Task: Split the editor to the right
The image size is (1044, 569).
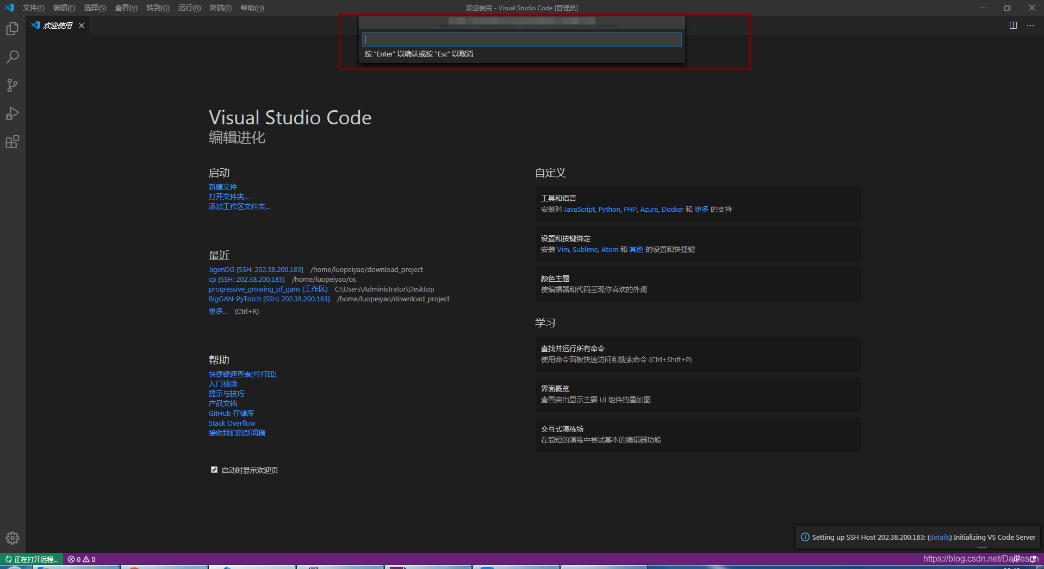Action: coord(1013,26)
